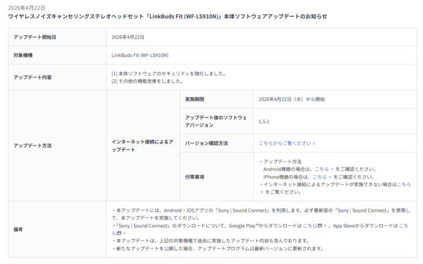Click the version number 1.5.1
Viewport: 423px width, 264px height.
click(x=264, y=121)
